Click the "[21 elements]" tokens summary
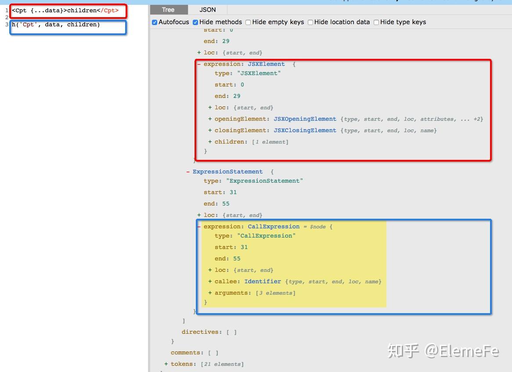Image resolution: width=512 pixels, height=372 pixels. tap(222, 364)
